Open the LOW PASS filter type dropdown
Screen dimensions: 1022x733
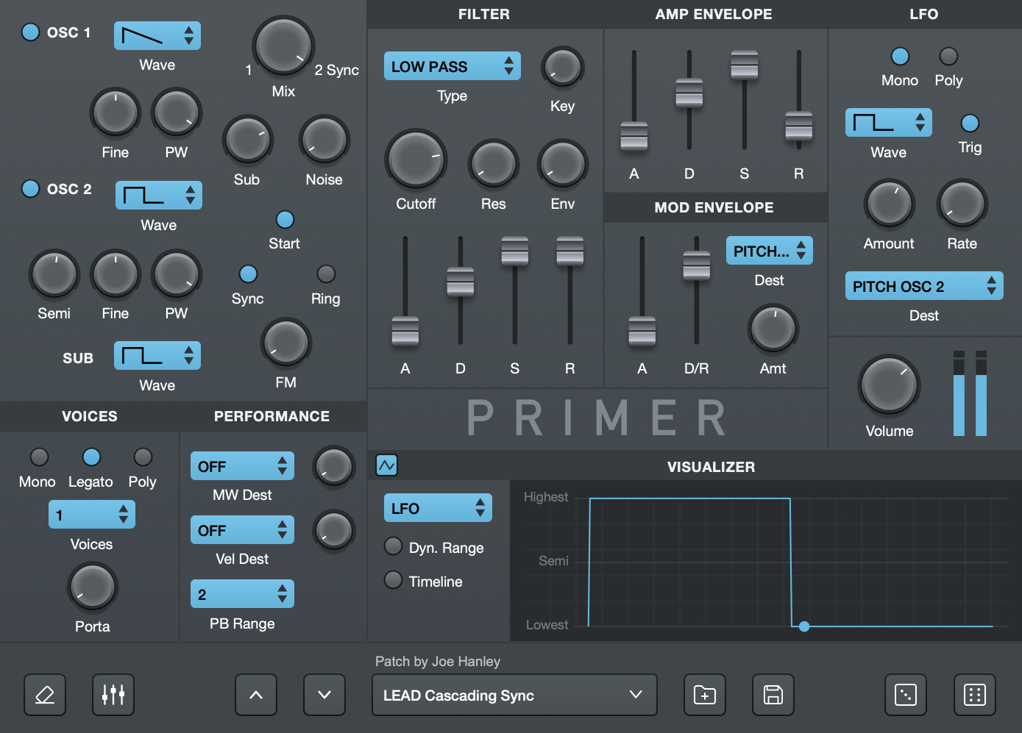(452, 66)
